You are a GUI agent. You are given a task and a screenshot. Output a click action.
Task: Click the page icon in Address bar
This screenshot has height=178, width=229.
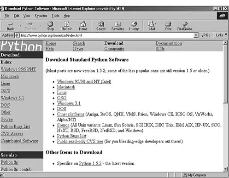(x=17, y=35)
